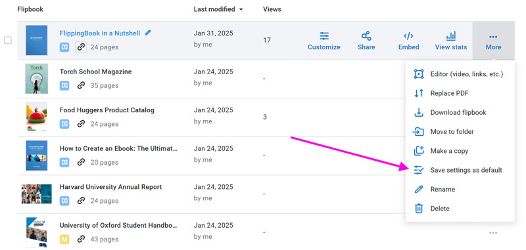Image resolution: width=526 pixels, height=250 pixels.
Task: Open the three-dots menu for Oxford Student Handbook
Action: [x=492, y=232]
